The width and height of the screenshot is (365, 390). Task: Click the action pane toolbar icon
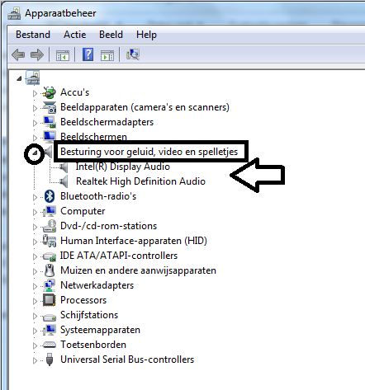tap(107, 55)
